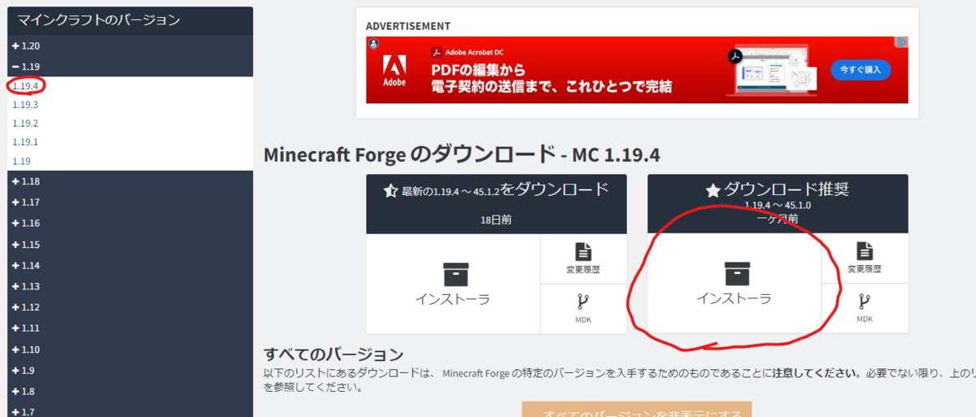Image resolution: width=976 pixels, height=417 pixels.
Task: Click the 最新の1.19.4～45.1.2をダウンロード header
Action: pos(496,190)
